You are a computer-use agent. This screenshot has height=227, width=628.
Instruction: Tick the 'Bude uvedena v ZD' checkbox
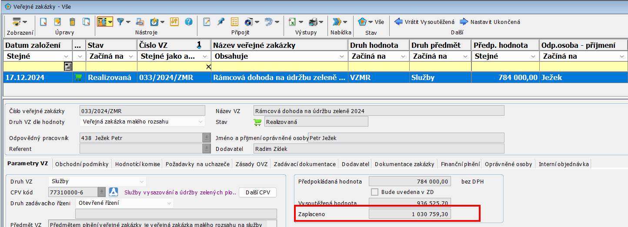374,192
